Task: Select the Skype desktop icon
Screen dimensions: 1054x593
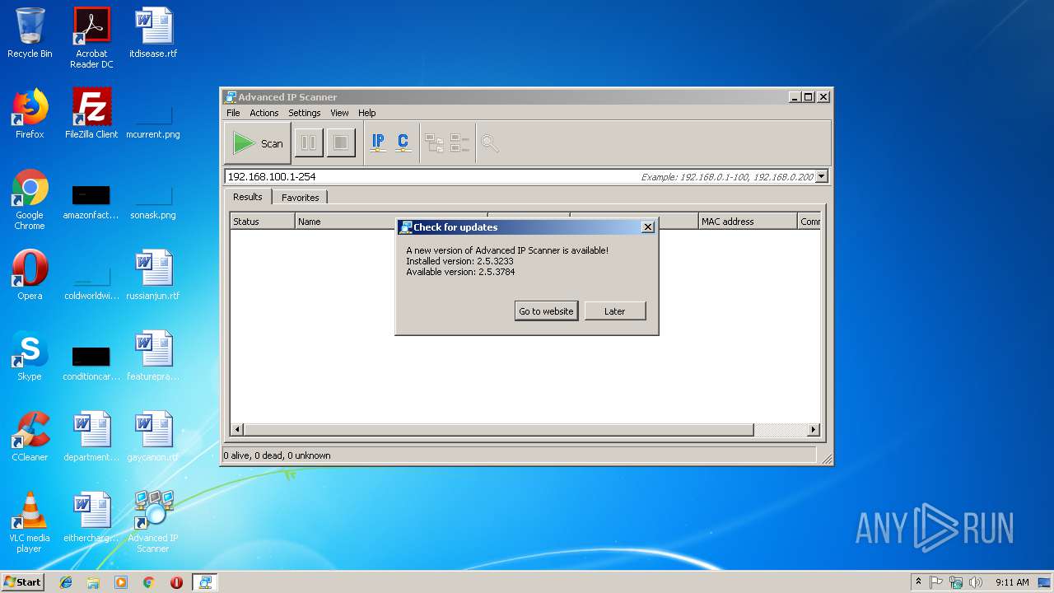Action: pyautogui.click(x=30, y=357)
